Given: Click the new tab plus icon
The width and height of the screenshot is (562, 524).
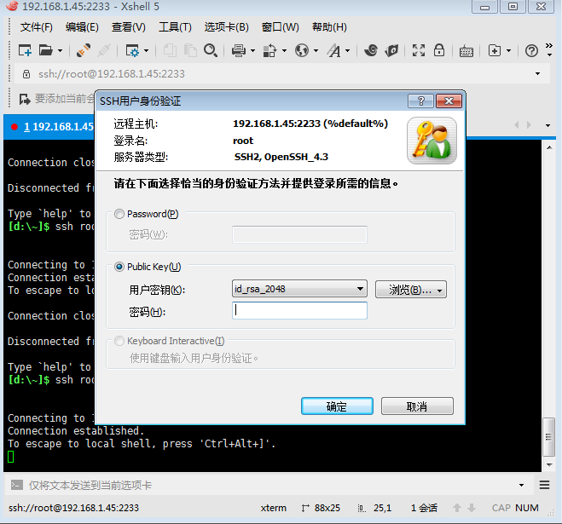Looking at the screenshot, I should 495,50.
